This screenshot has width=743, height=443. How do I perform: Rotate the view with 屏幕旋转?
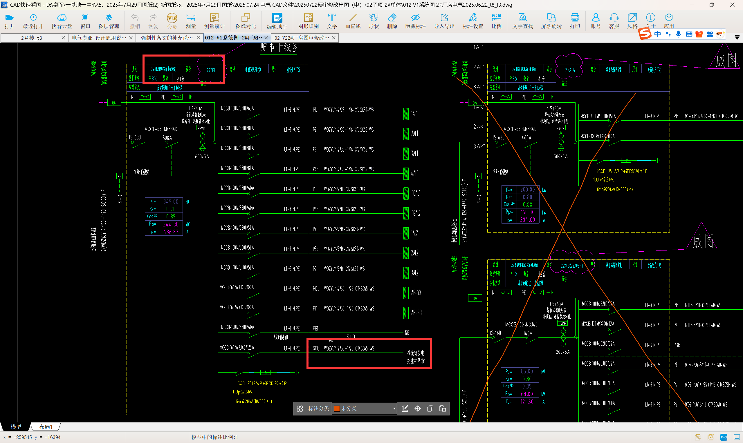(x=551, y=21)
